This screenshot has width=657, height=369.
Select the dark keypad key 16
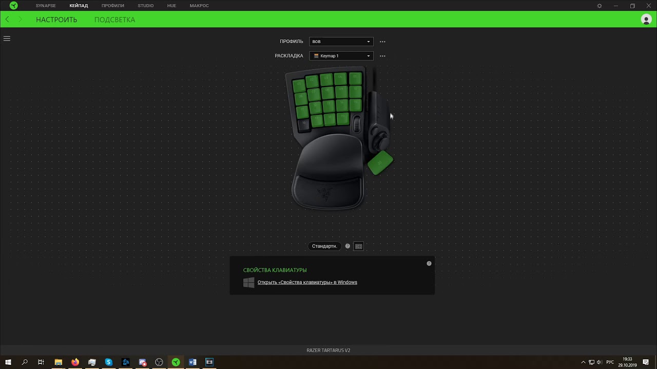[304, 126]
